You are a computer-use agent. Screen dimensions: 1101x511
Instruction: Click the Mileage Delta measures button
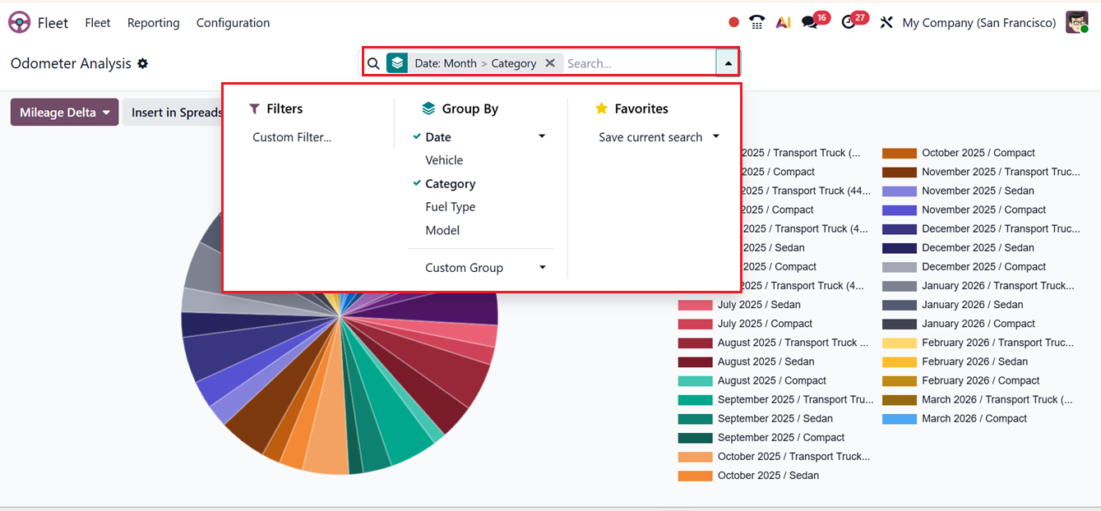(x=64, y=113)
